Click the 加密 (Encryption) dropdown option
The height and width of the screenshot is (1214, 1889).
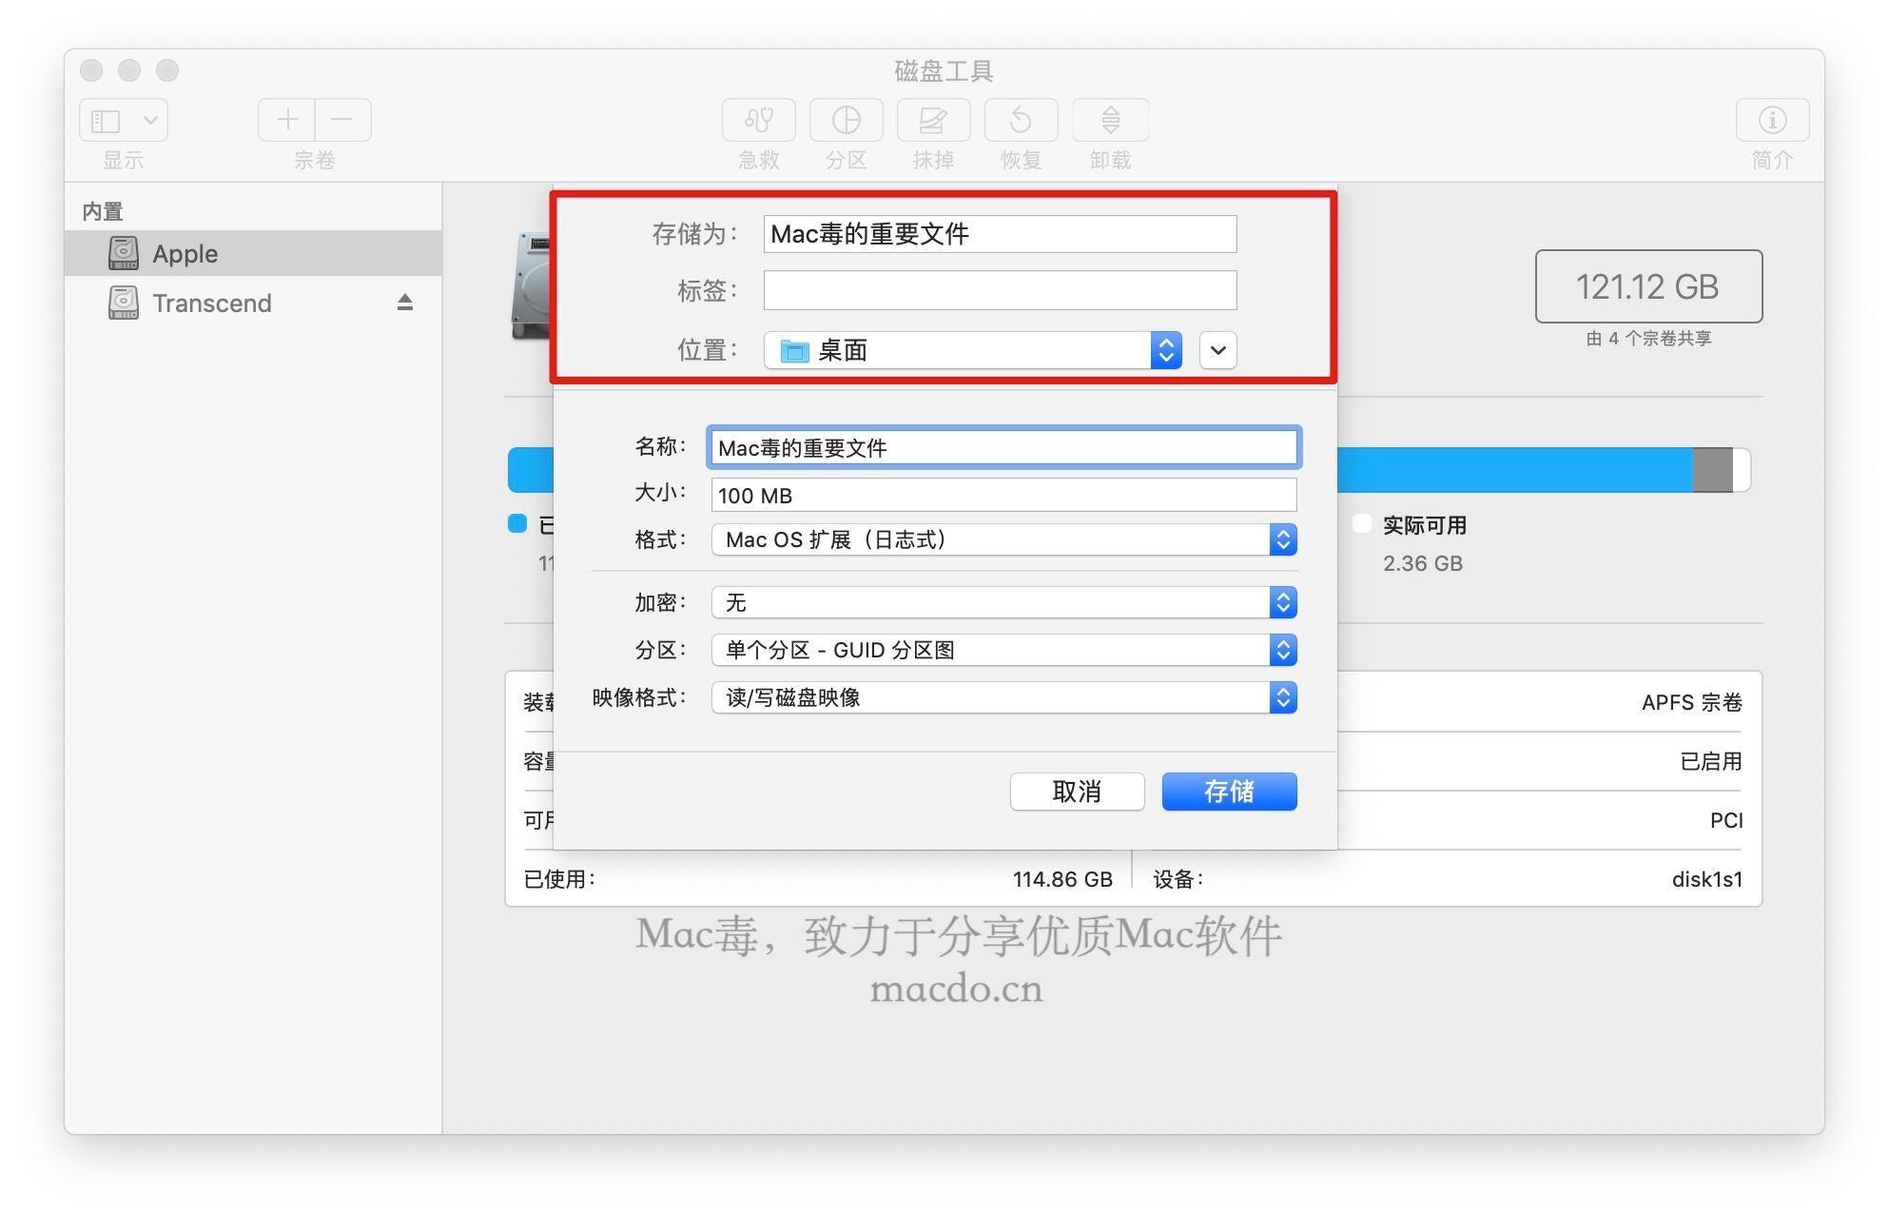(1001, 600)
